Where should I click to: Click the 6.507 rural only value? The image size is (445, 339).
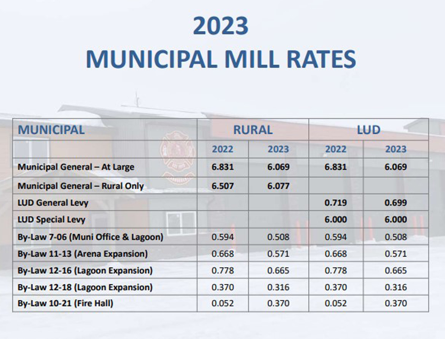tap(222, 186)
